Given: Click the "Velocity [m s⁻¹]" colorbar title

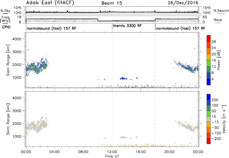Looking at the screenshot, I should 224,119.
